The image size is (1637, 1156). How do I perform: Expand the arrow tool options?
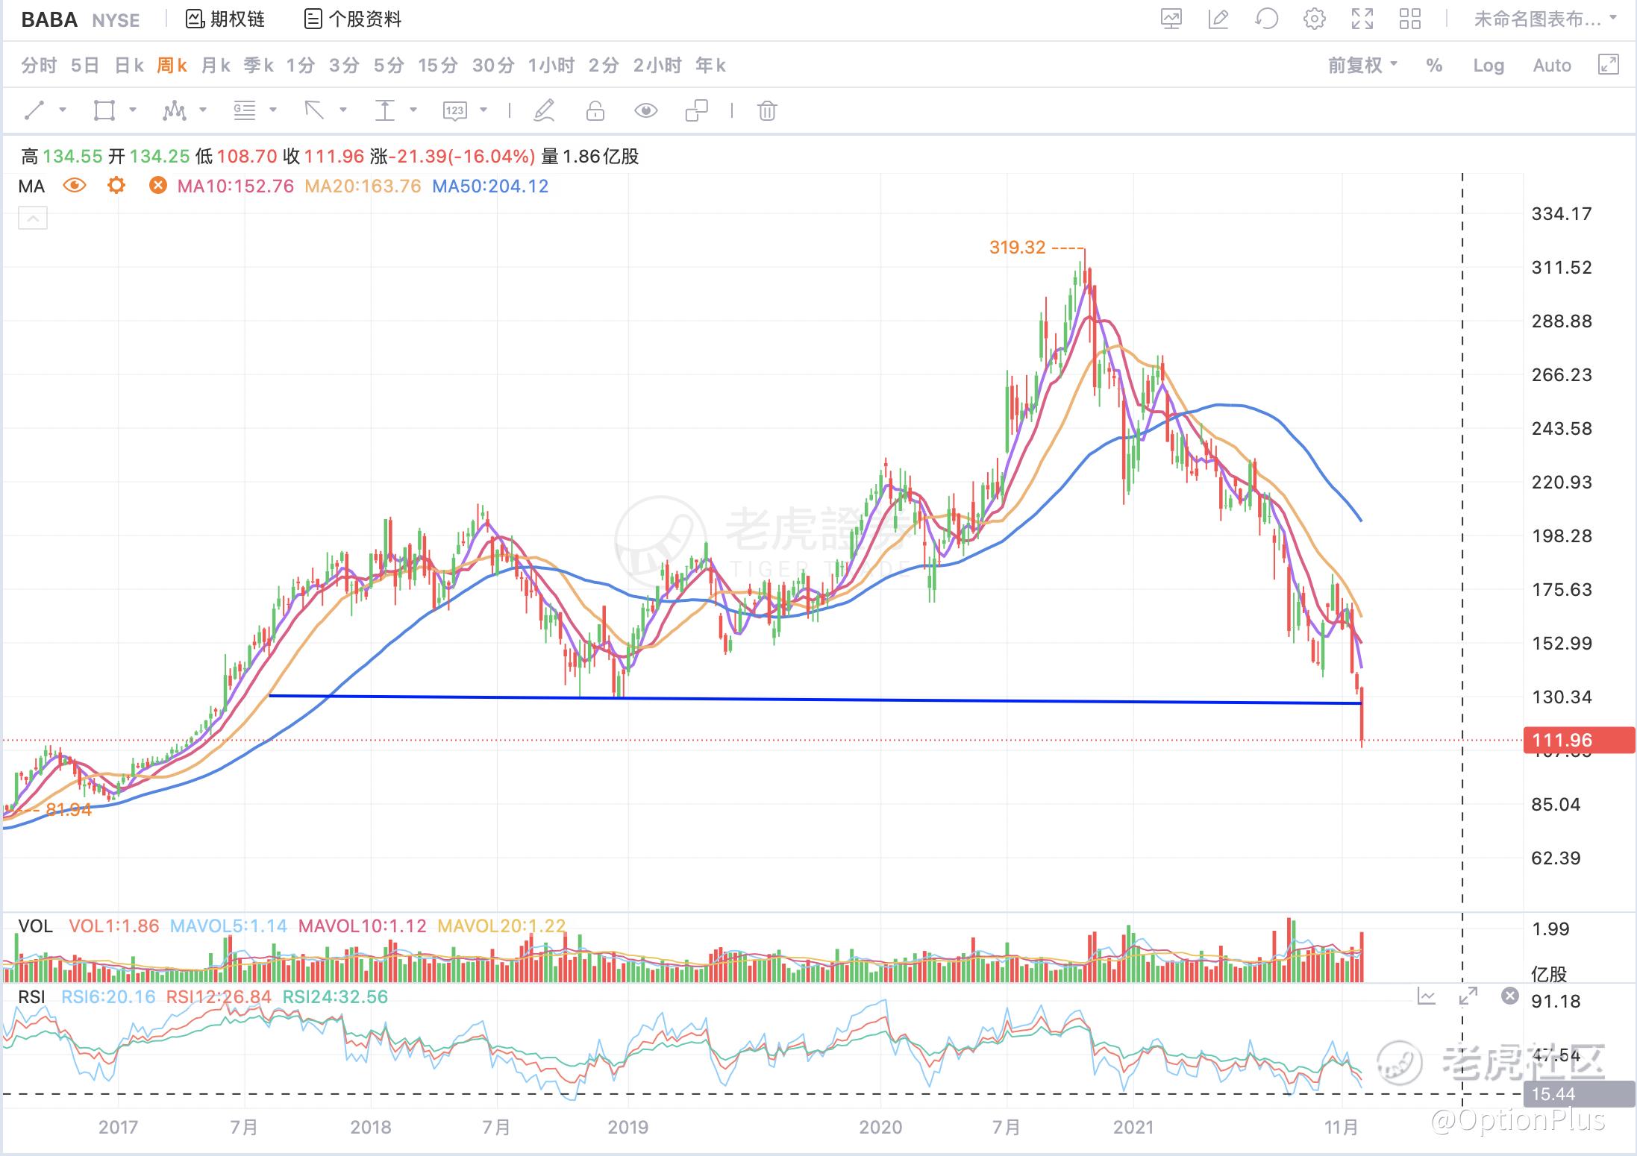pyautogui.click(x=343, y=110)
